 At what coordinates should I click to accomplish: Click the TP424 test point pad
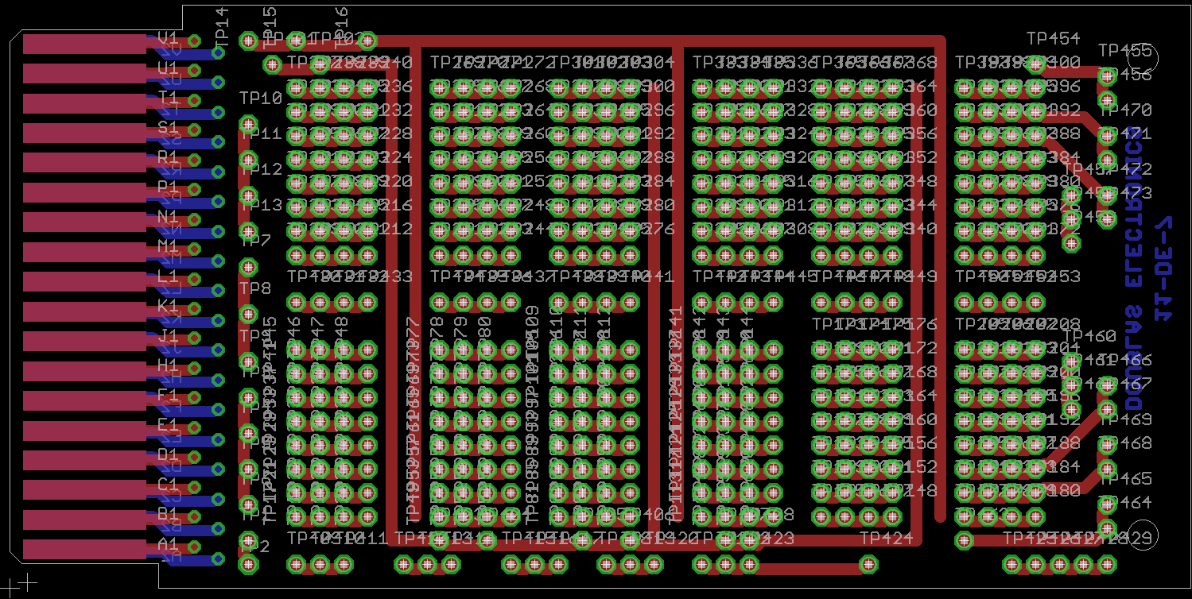868,564
